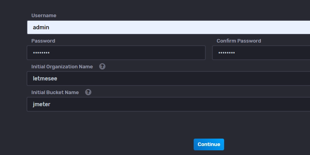Open the Initial Bucket Name help icon

(x=88, y=92)
